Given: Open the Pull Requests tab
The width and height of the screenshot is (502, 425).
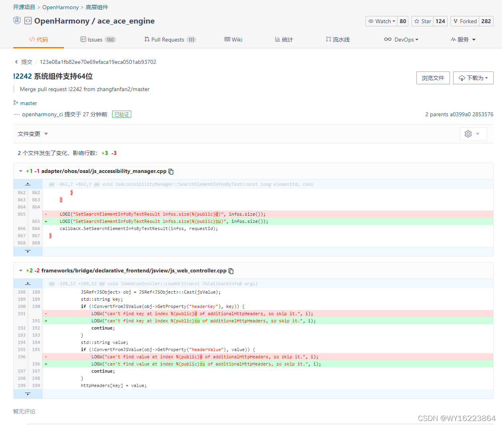Looking at the screenshot, I should coord(170,40).
